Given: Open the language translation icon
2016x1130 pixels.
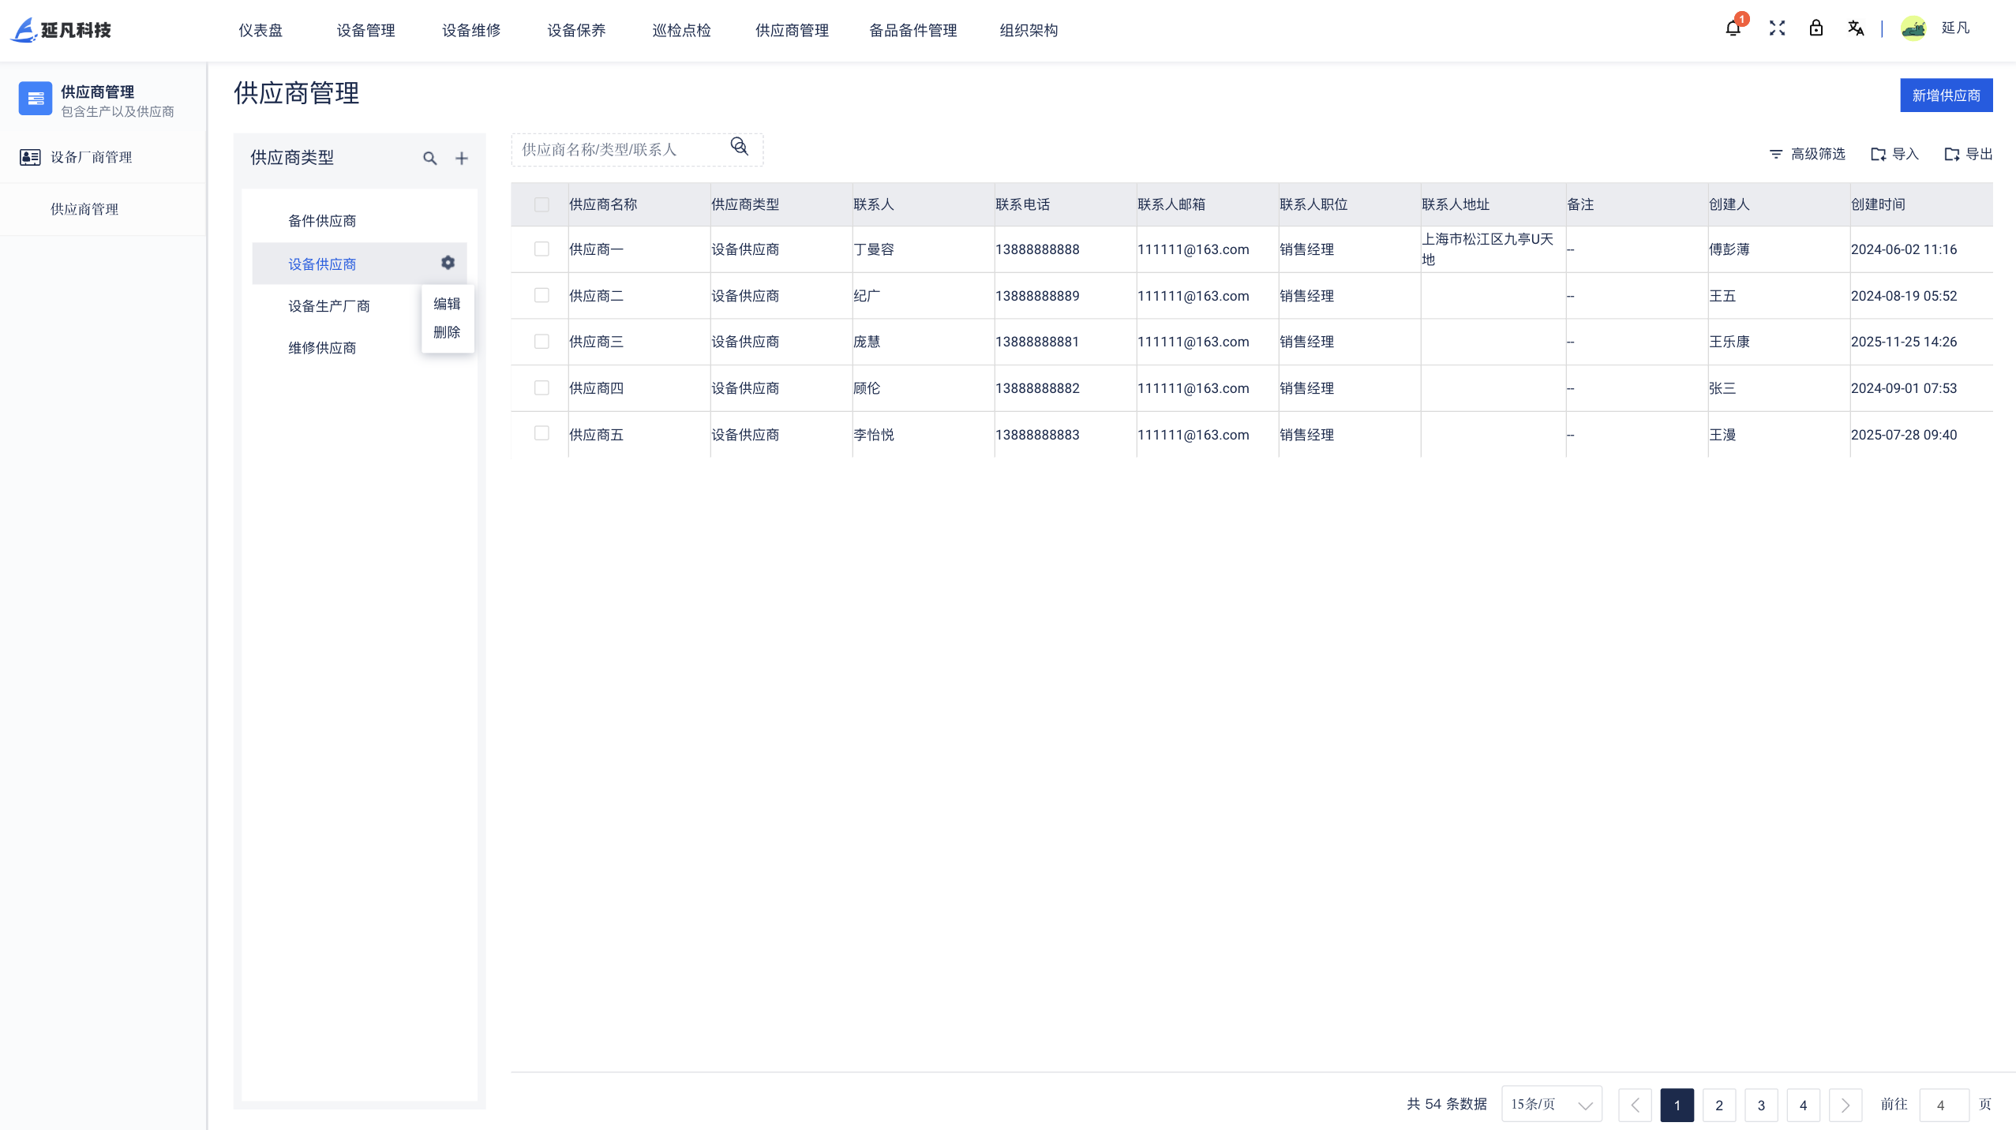Looking at the screenshot, I should tap(1855, 29).
